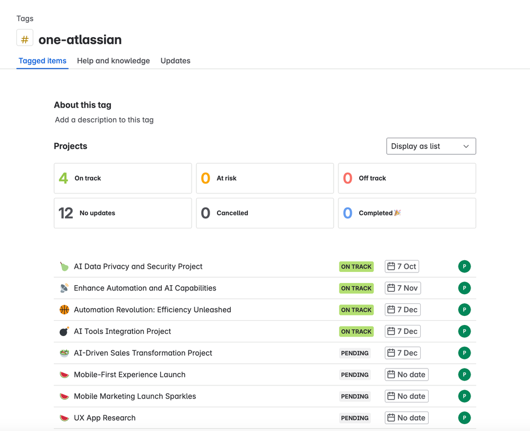Open AI-Driven Sales Transformation Project
The height and width of the screenshot is (431, 530).
tap(143, 353)
